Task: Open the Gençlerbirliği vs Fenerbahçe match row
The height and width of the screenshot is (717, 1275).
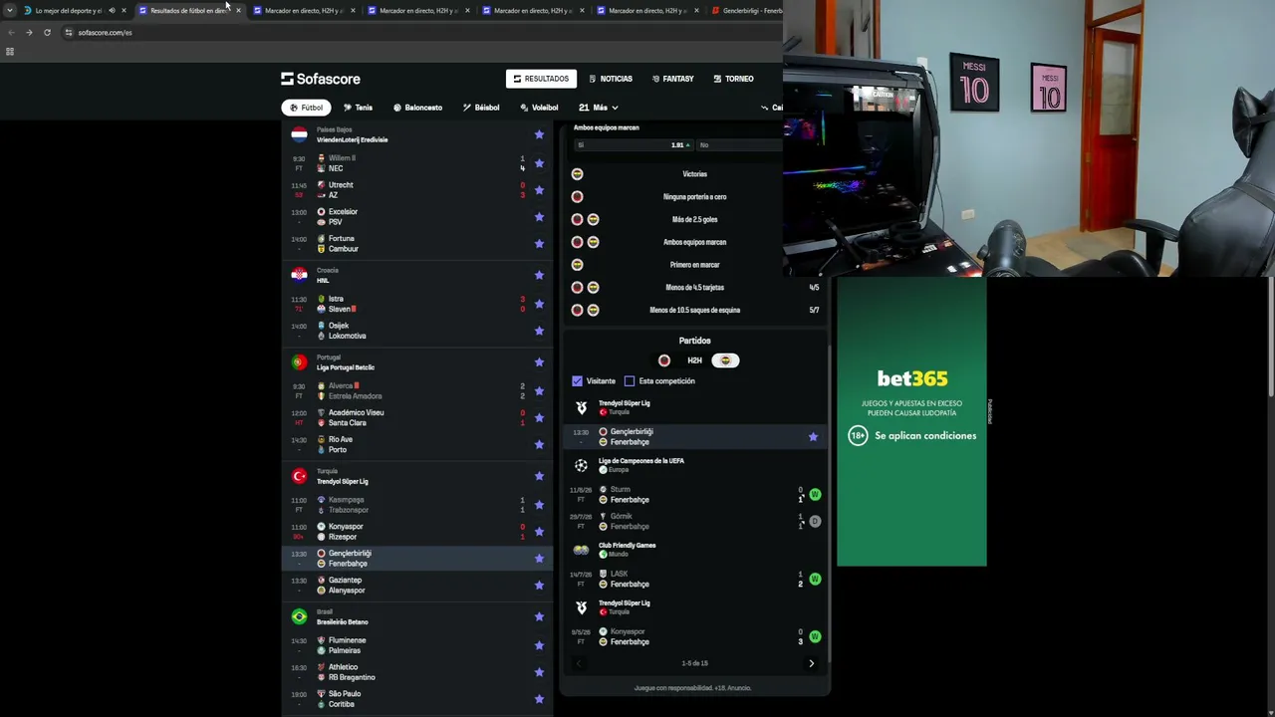Action: coord(417,559)
